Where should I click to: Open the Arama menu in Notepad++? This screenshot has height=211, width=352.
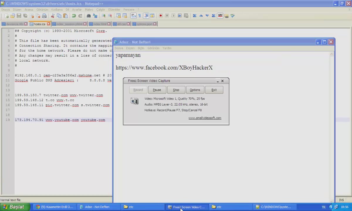[29, 10]
